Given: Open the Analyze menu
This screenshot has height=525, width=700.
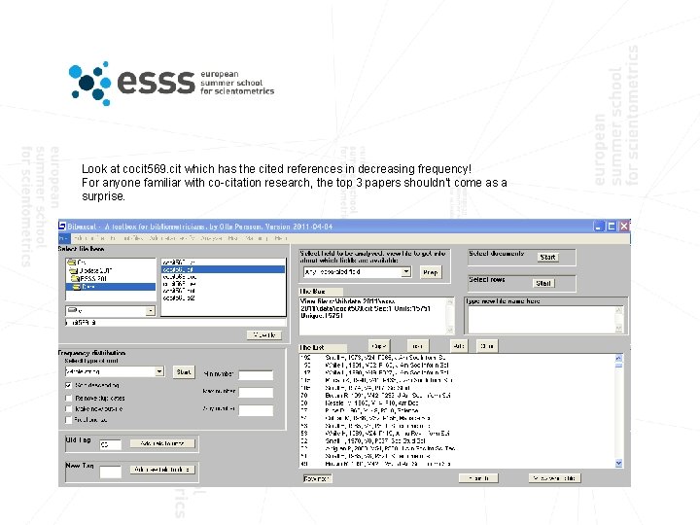Looking at the screenshot, I should click(211, 238).
